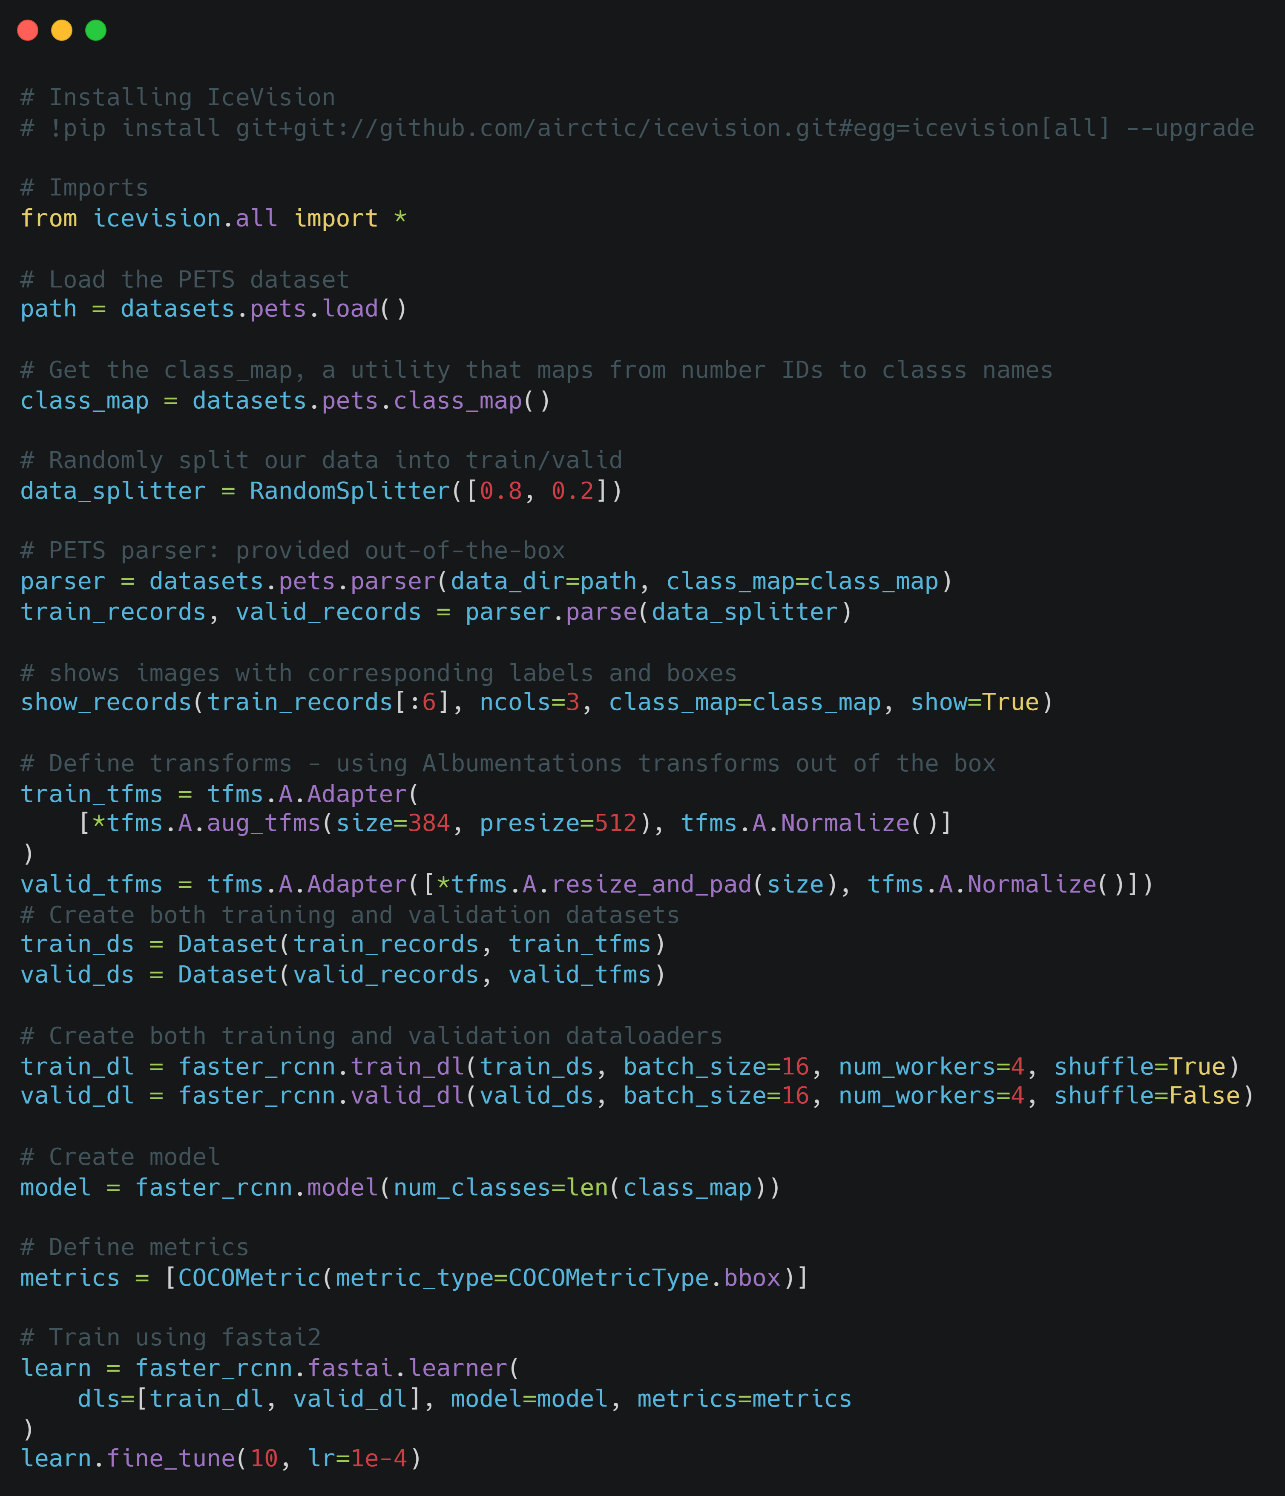1285x1496 pixels.
Task: Click the green maximize window dot
Action: [x=95, y=30]
